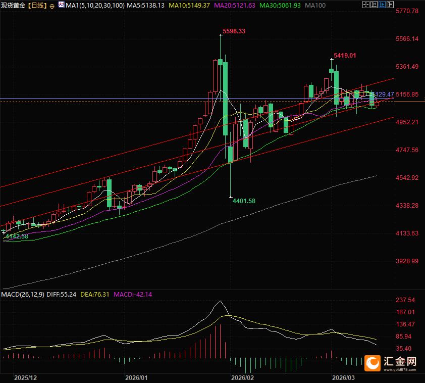Click the 4133.63 price axis value
The image size is (425, 383).
click(x=407, y=233)
